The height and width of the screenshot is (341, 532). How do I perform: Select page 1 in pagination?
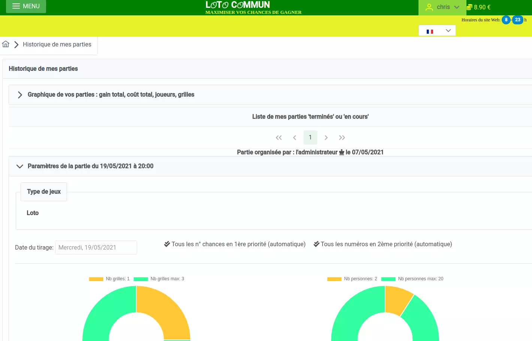(x=310, y=138)
